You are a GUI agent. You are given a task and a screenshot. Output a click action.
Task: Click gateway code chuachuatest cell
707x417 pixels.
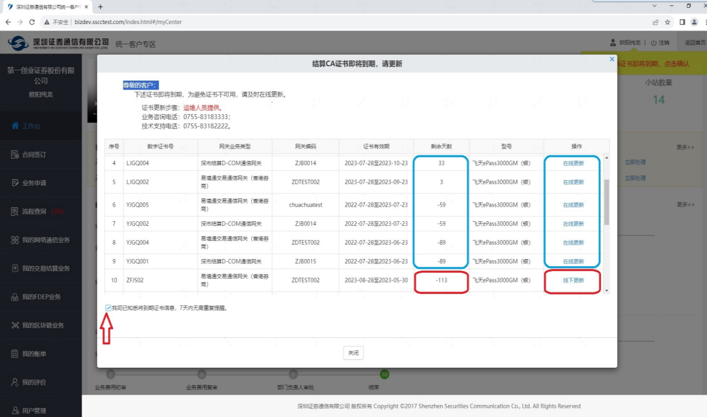pos(306,205)
